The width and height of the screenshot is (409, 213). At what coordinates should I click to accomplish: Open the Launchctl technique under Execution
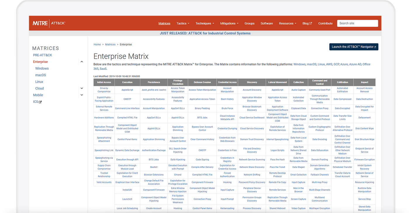click(127, 199)
